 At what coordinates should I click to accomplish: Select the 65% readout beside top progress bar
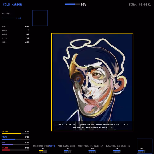83,5
